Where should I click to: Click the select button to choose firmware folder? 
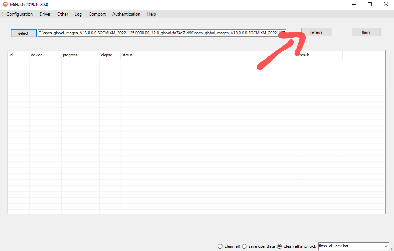[23, 33]
